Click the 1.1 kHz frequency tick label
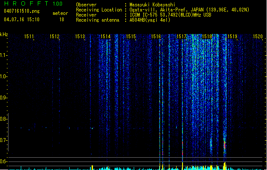Viewport: 267px width, 170px height. (x=3, y=55)
